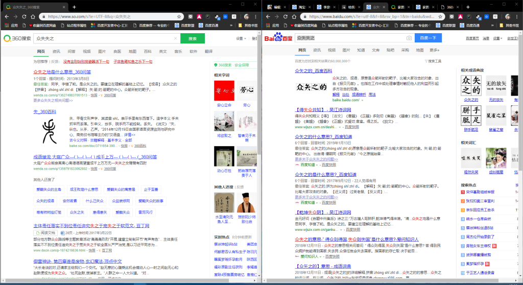Expand 更多众失失之相关问题>> in 360 results

(53, 101)
